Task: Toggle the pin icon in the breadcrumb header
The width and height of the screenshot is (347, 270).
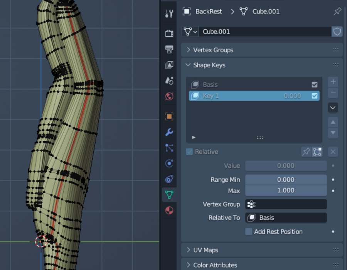Action: pos(337,11)
